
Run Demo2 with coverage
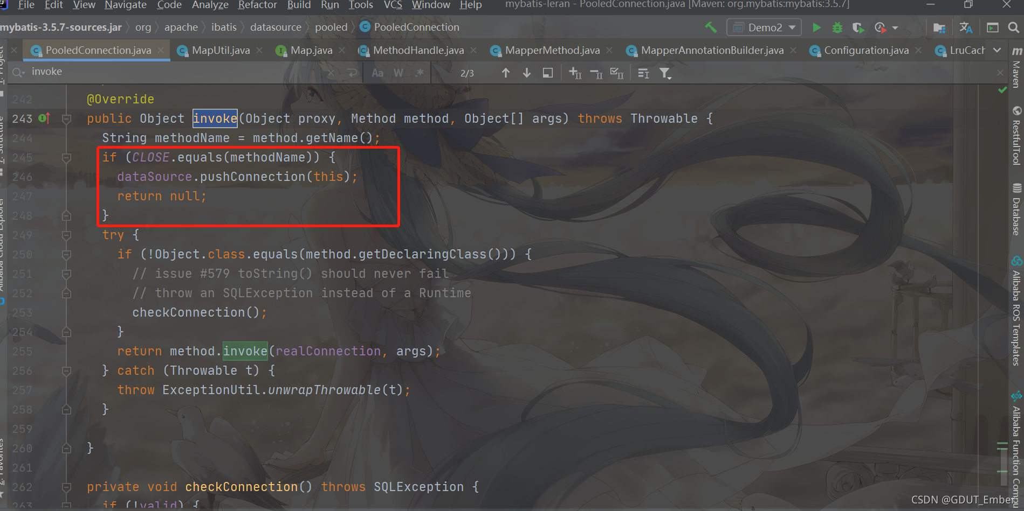click(858, 27)
